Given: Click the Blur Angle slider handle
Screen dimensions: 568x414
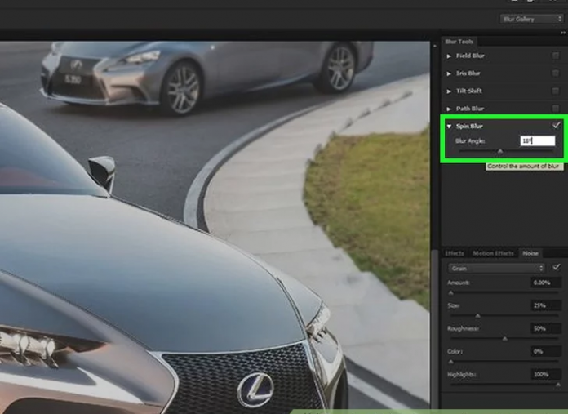Looking at the screenshot, I should (x=500, y=151).
